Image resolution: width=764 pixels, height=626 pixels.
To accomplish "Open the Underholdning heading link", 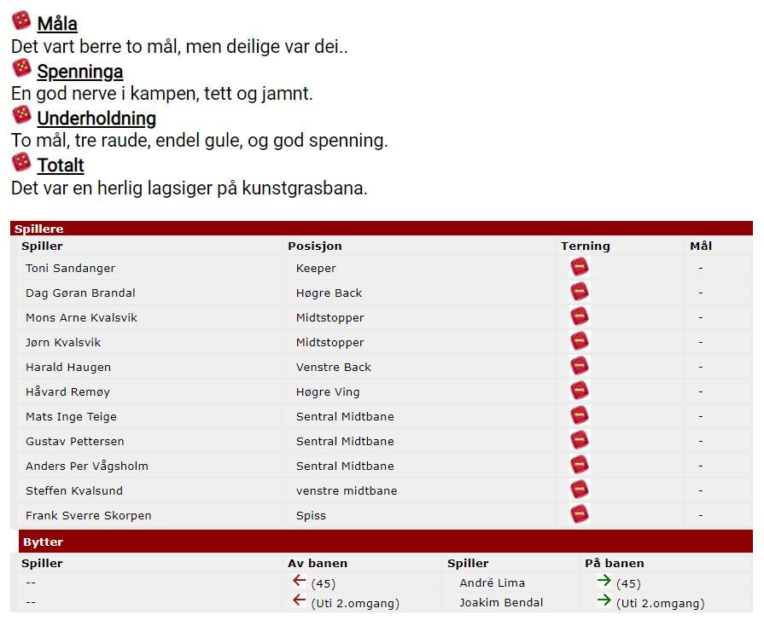I will 96,119.
